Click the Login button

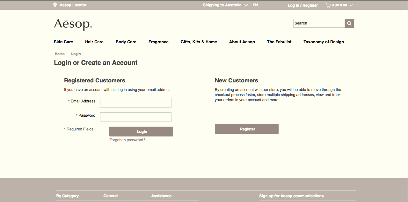pos(141,132)
